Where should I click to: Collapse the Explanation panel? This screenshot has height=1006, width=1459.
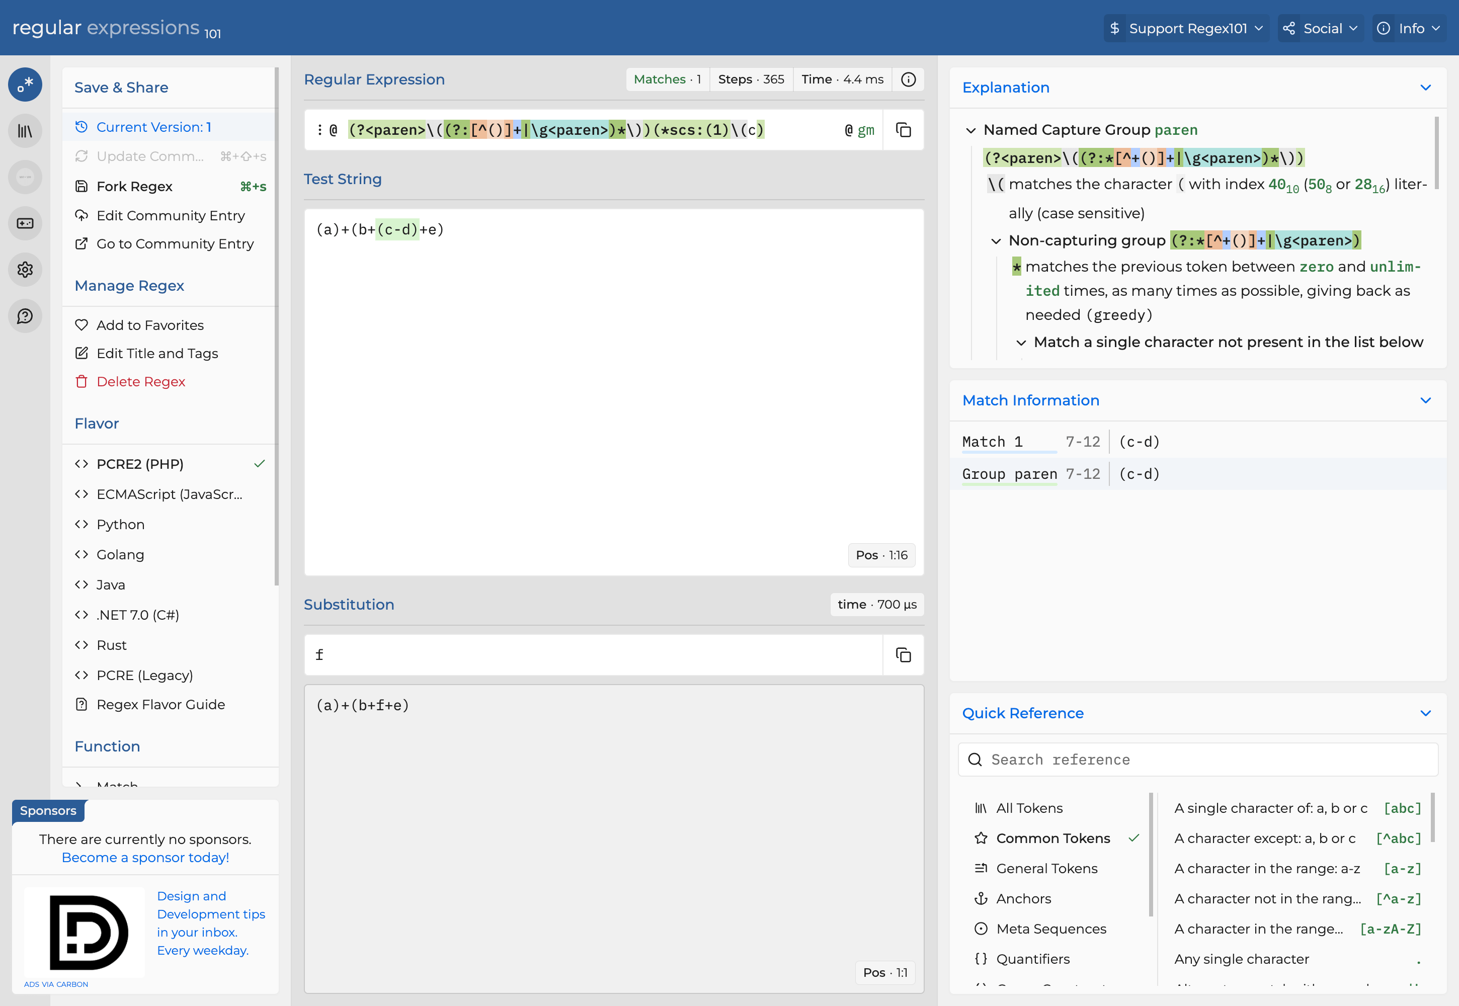click(1425, 88)
